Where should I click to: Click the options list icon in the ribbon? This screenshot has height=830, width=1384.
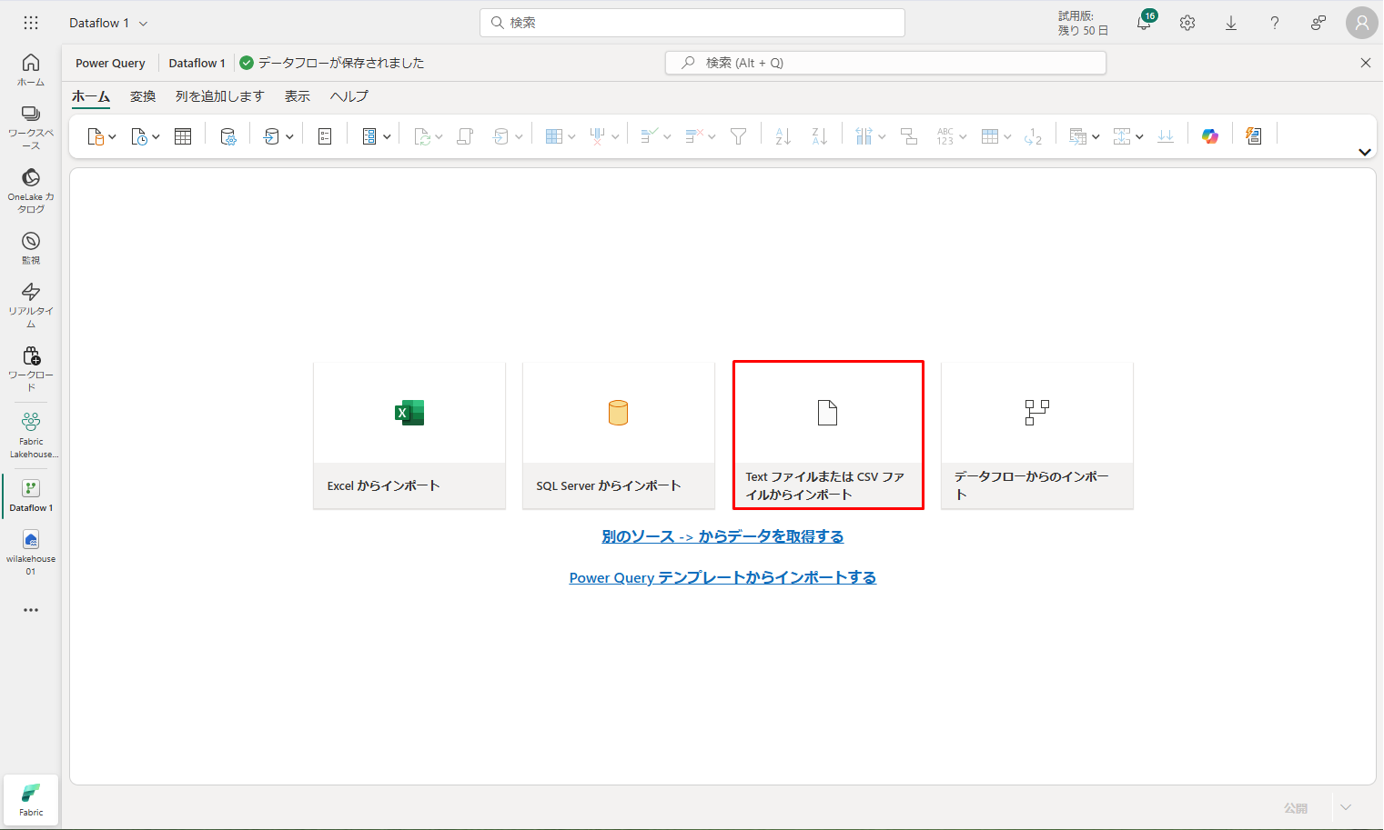(325, 136)
